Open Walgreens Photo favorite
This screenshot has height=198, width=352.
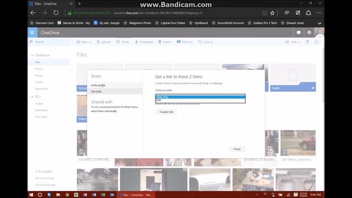[137, 23]
